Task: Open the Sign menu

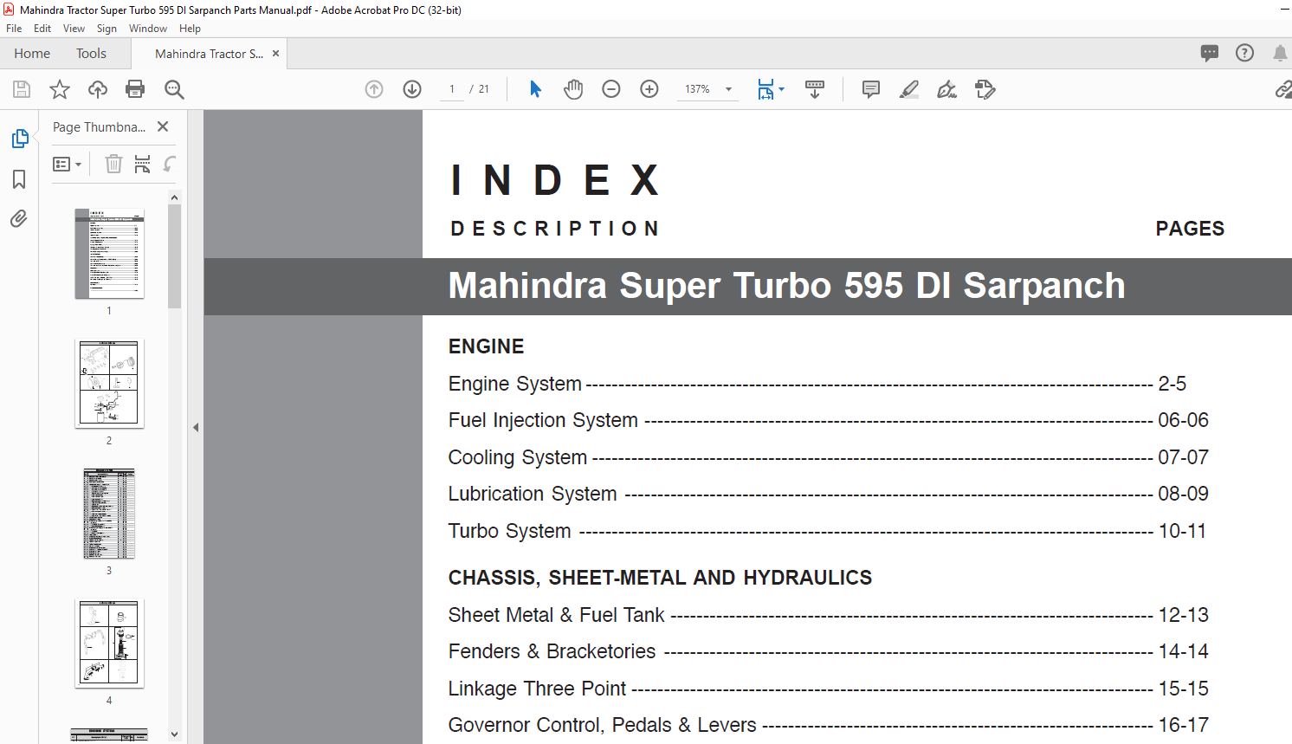Action: tap(107, 29)
